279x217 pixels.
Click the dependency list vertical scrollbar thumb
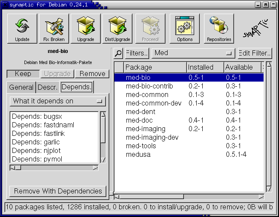pos(103,130)
